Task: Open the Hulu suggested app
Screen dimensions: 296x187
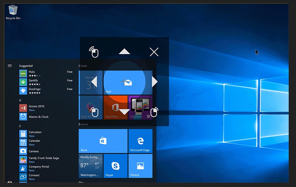Action: [x=46, y=74]
